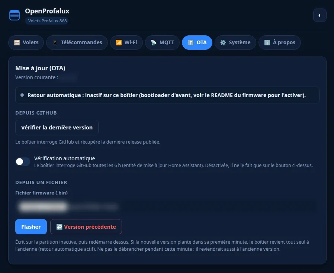
Task: Choose a firmware .bin file
Action: 167,207
